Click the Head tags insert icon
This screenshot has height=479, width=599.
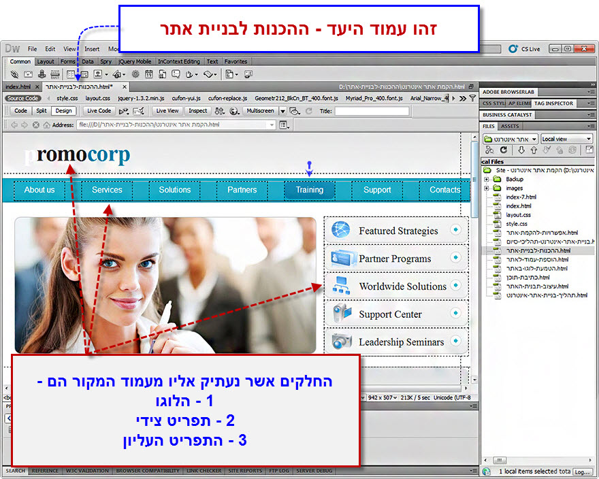(189, 74)
